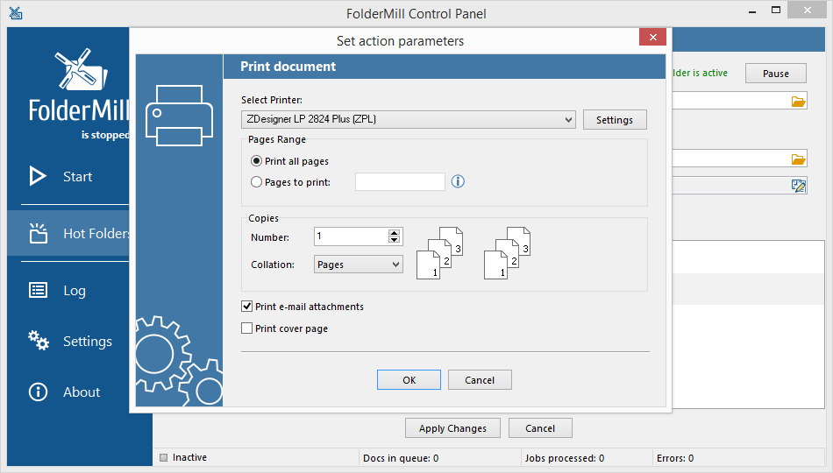Click the Pause button

click(x=776, y=74)
